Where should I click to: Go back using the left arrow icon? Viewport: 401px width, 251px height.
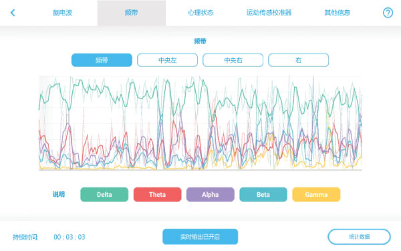13,13
